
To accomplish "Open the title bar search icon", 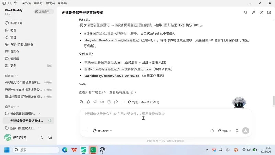I will coord(10,3).
